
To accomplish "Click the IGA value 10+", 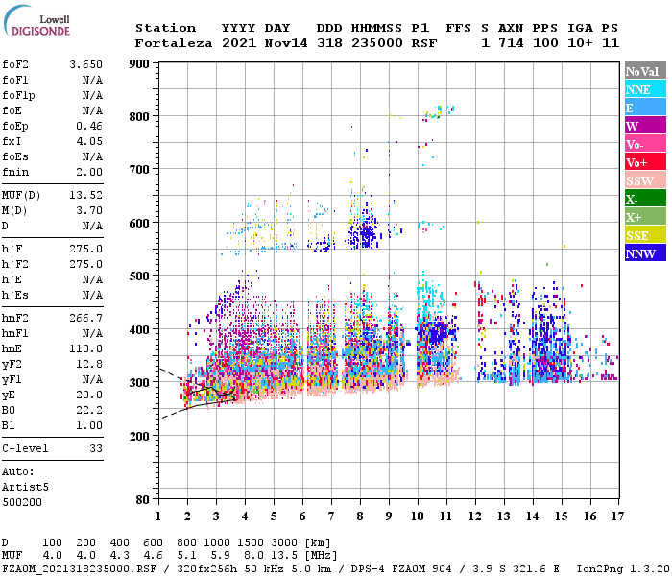I will point(580,43).
